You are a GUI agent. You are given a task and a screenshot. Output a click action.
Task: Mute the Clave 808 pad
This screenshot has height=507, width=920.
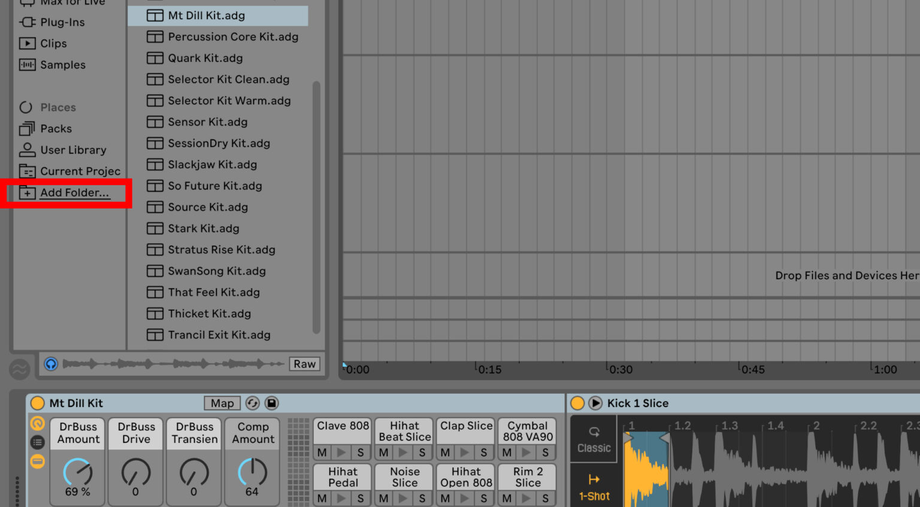coord(322,453)
